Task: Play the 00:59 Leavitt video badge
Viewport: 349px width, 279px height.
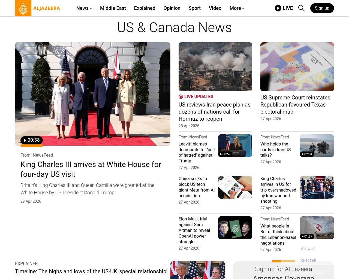Action: point(225,154)
